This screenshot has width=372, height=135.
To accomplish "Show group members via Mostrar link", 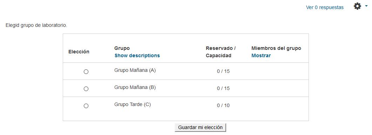I will pyautogui.click(x=261, y=55).
